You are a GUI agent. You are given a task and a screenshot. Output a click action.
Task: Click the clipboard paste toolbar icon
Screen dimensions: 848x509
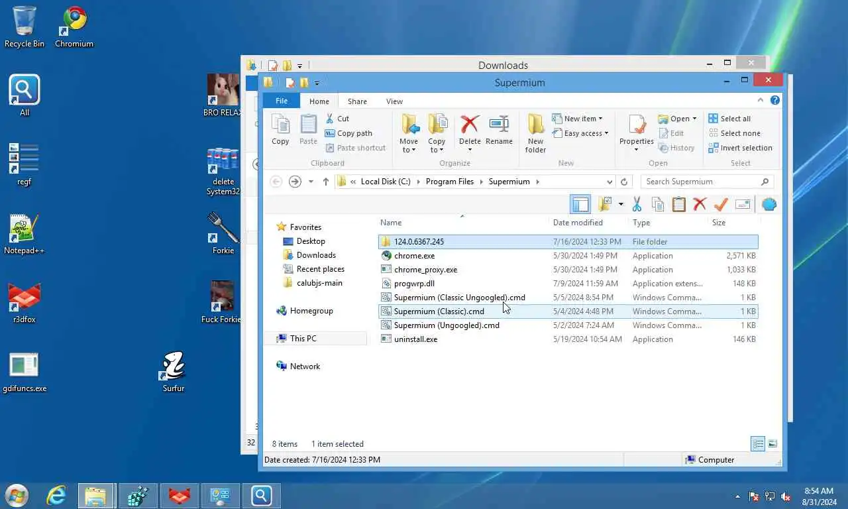679,204
